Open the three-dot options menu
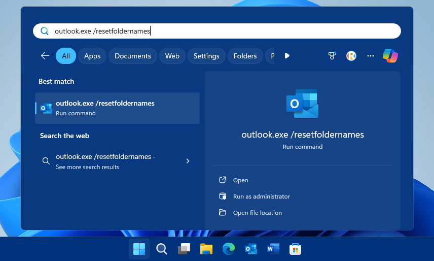434x261 pixels. point(370,56)
